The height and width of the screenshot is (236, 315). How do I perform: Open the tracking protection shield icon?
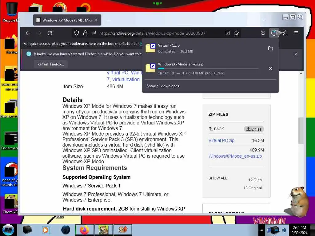tap(77, 33)
